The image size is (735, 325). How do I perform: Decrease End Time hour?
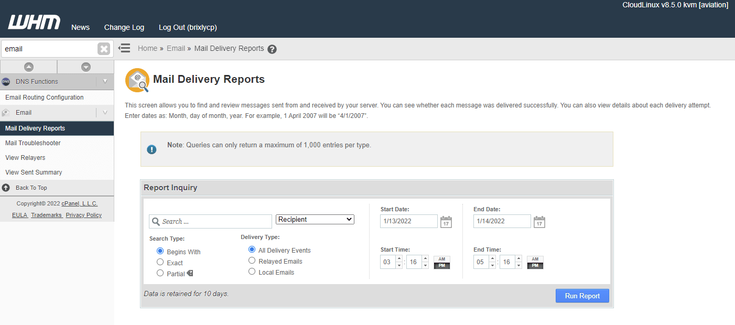pos(492,265)
